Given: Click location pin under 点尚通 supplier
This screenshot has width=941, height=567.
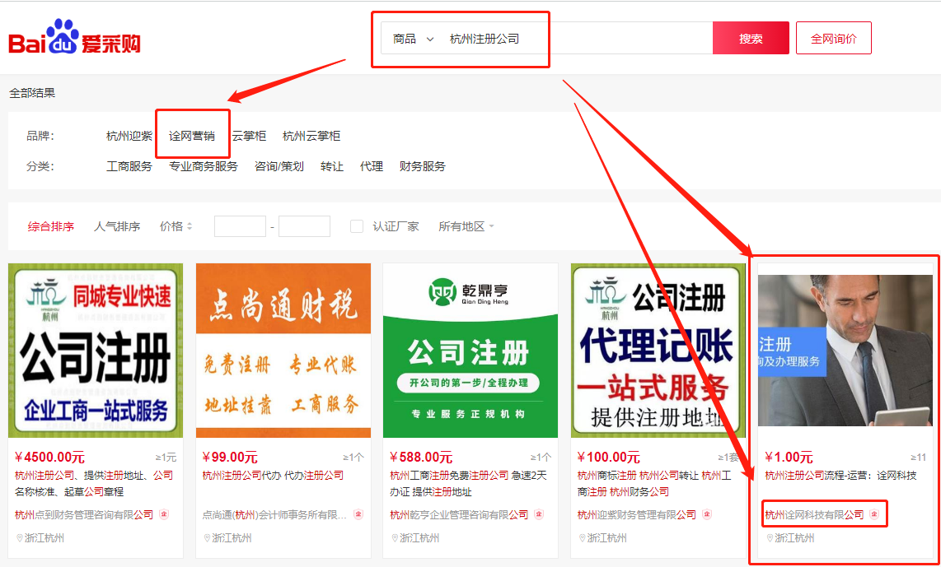Looking at the screenshot, I should [x=207, y=538].
